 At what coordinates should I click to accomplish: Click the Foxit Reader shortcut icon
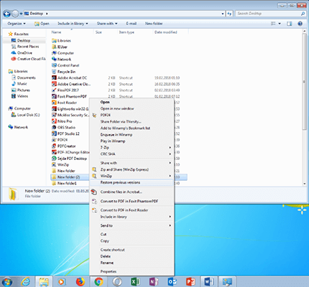point(54,103)
